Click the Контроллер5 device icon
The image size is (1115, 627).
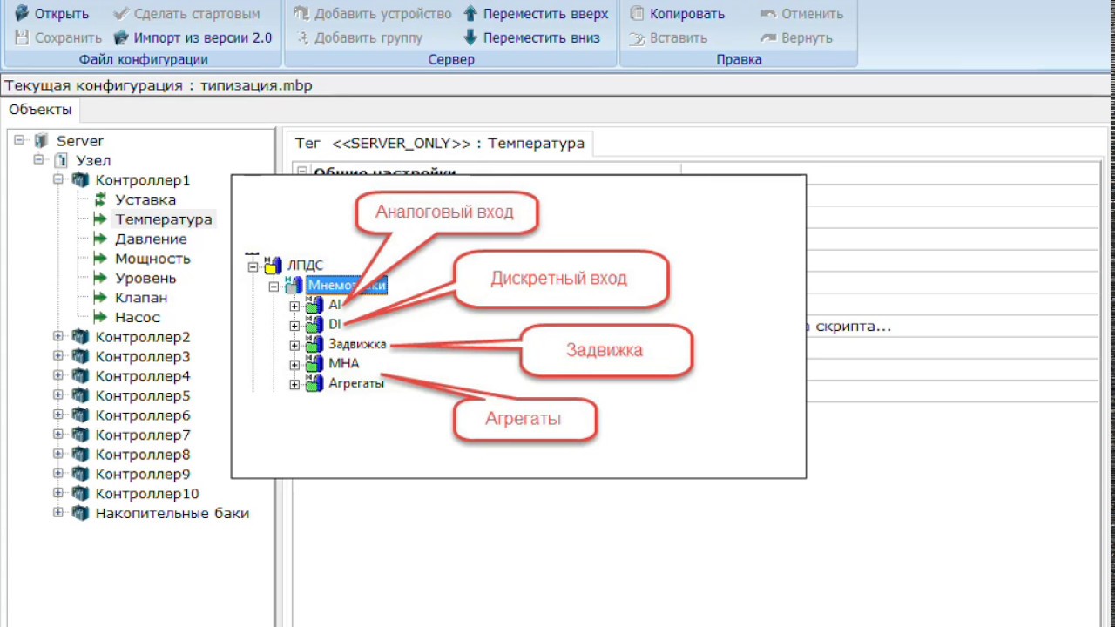pyautogui.click(x=81, y=396)
